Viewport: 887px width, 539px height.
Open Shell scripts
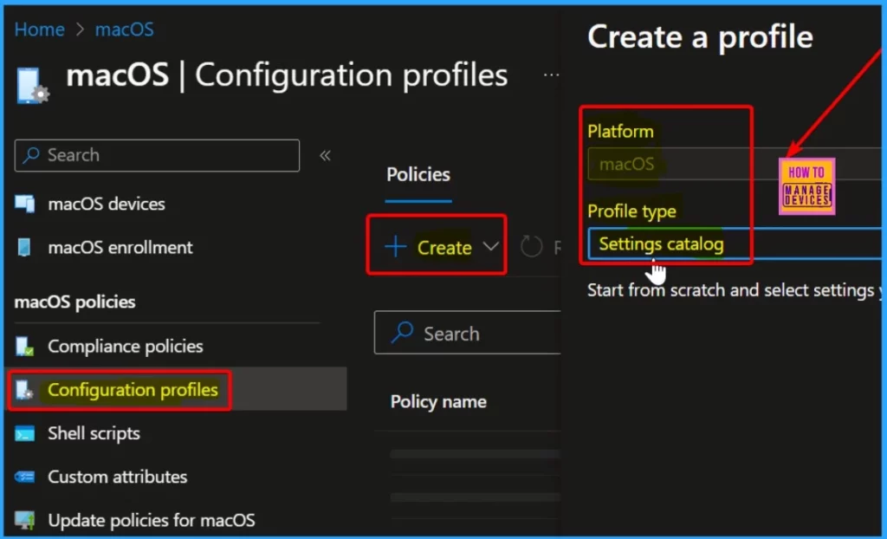tap(94, 433)
